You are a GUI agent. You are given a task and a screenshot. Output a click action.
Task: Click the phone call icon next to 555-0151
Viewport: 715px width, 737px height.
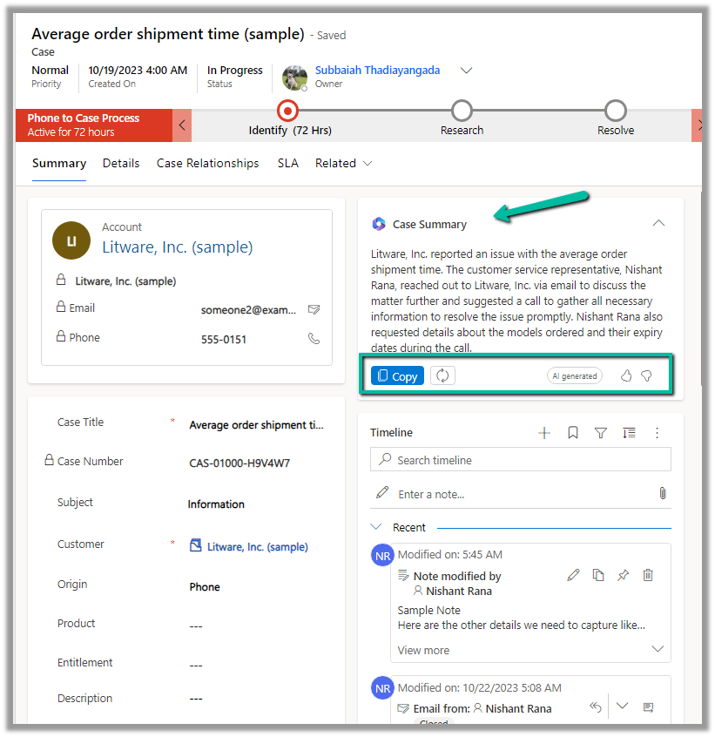[x=314, y=339]
